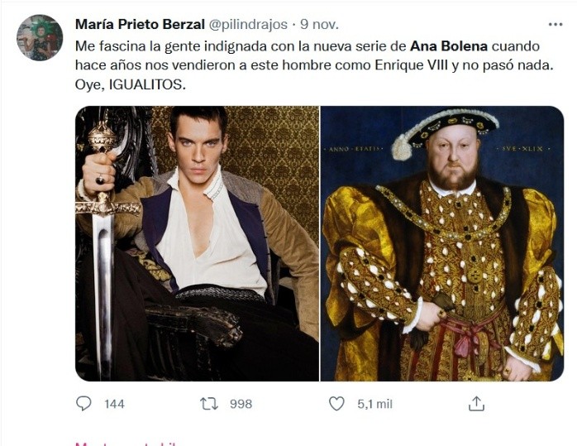The width and height of the screenshot is (577, 446).
Task: Open the three-dot more options menu
Action: tap(555, 23)
